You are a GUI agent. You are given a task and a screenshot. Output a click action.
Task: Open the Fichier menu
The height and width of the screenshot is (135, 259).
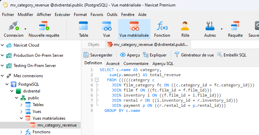coord(8,15)
